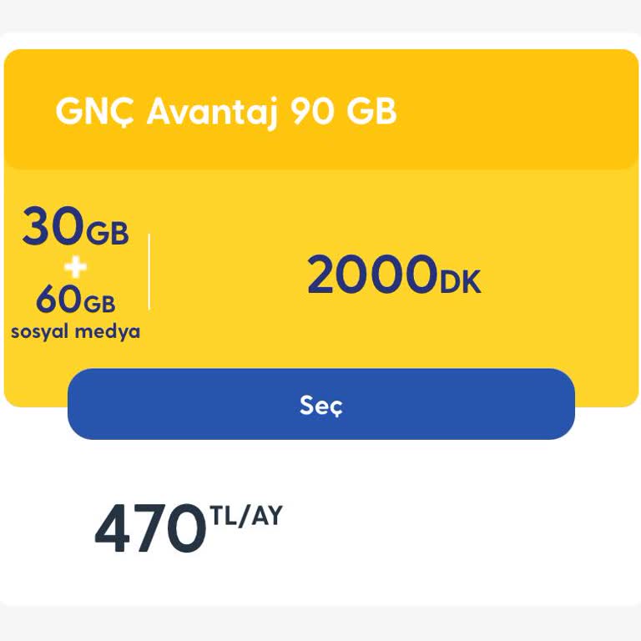Click the TL/AY price unit
The height and width of the screenshot is (641, 641).
coord(246,517)
